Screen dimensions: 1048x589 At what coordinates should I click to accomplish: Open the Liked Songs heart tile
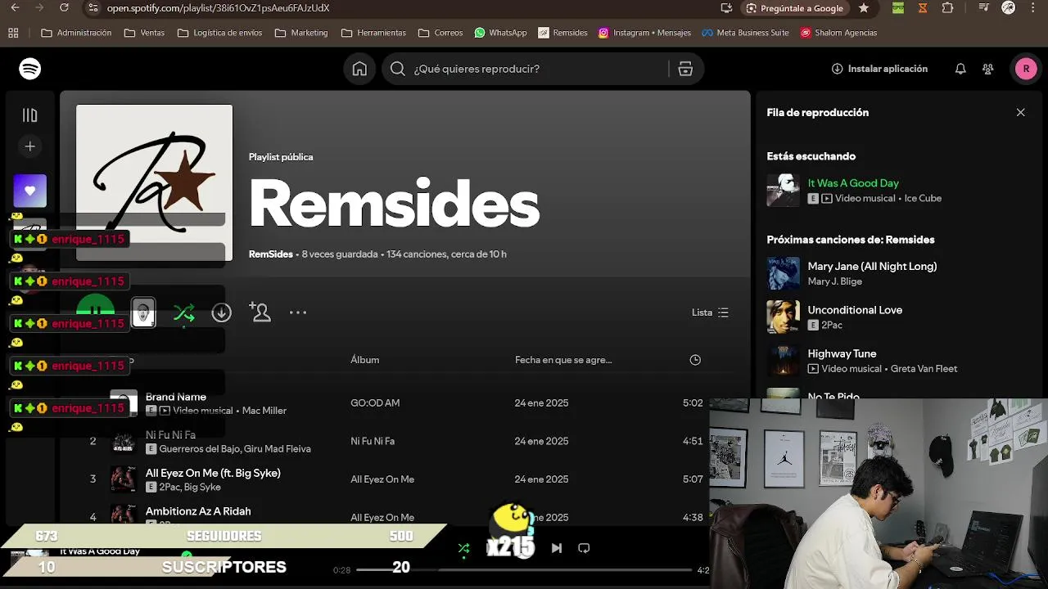point(30,191)
